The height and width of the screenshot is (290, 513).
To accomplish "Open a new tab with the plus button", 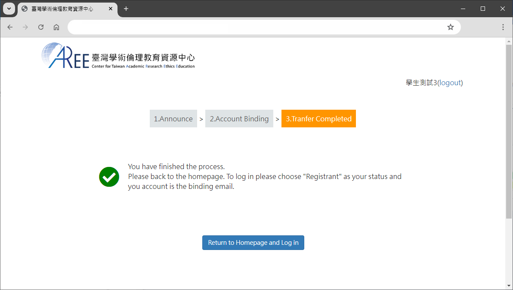I will [126, 9].
